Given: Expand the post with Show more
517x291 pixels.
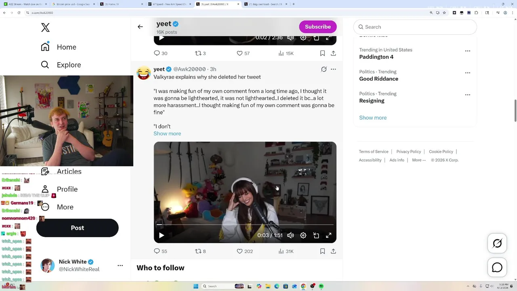Looking at the screenshot, I should 167,133.
